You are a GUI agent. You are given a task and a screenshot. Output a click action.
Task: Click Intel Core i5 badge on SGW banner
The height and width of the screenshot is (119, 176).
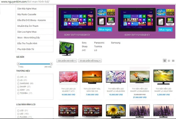[x=102, y=13]
